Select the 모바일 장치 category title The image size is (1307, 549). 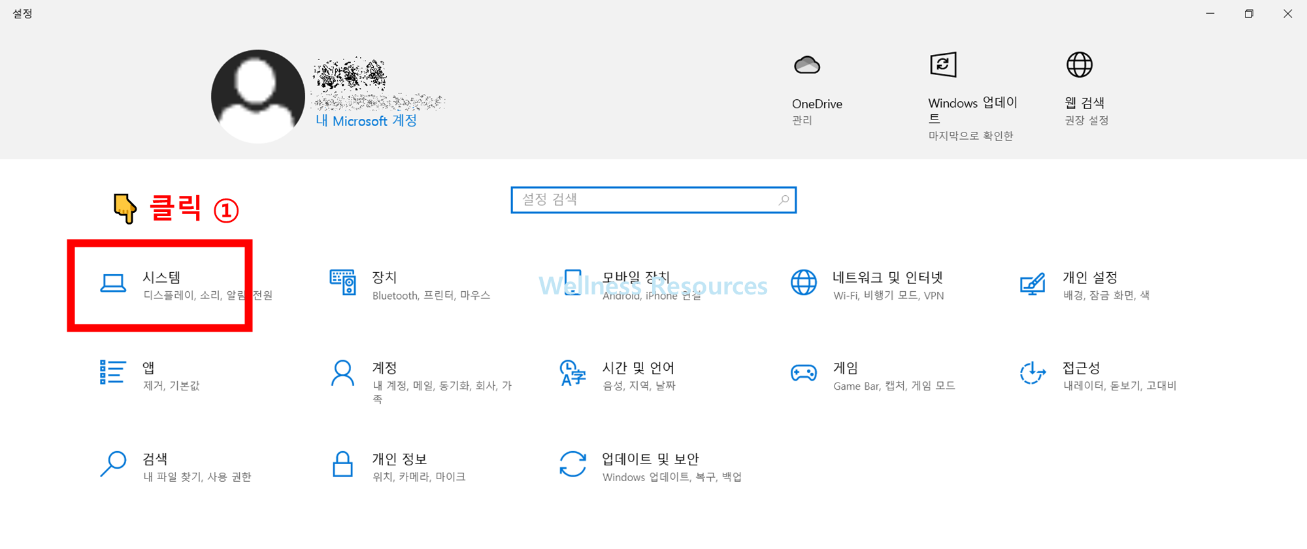[637, 277]
